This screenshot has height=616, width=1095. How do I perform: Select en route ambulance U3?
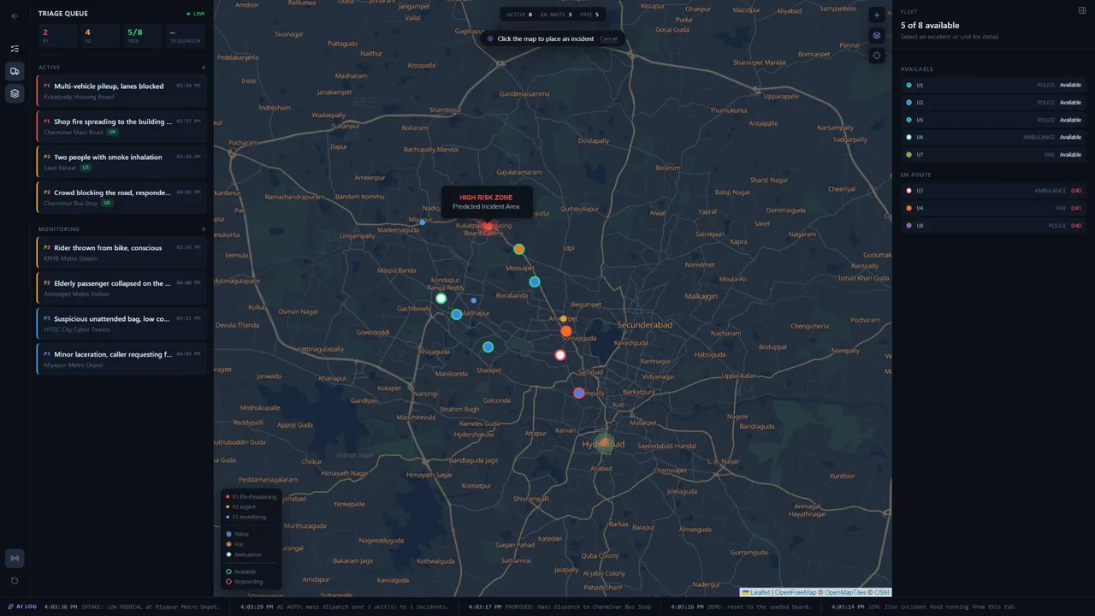tap(993, 191)
